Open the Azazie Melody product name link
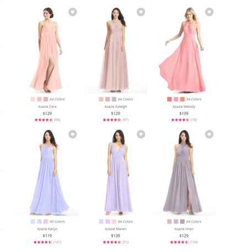Image resolution: width=248 pixels, height=252 pixels. pyautogui.click(x=184, y=107)
